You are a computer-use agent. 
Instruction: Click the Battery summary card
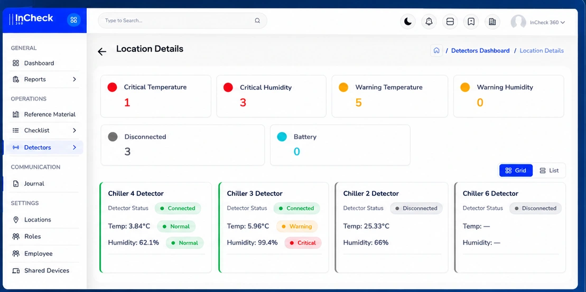point(340,145)
